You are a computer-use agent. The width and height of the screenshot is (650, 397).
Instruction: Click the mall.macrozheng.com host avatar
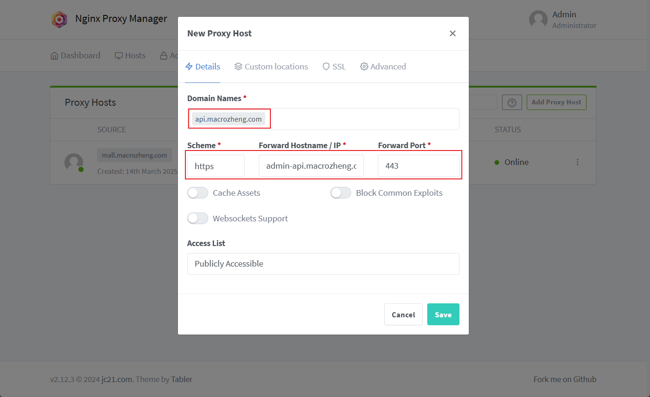[x=74, y=162]
